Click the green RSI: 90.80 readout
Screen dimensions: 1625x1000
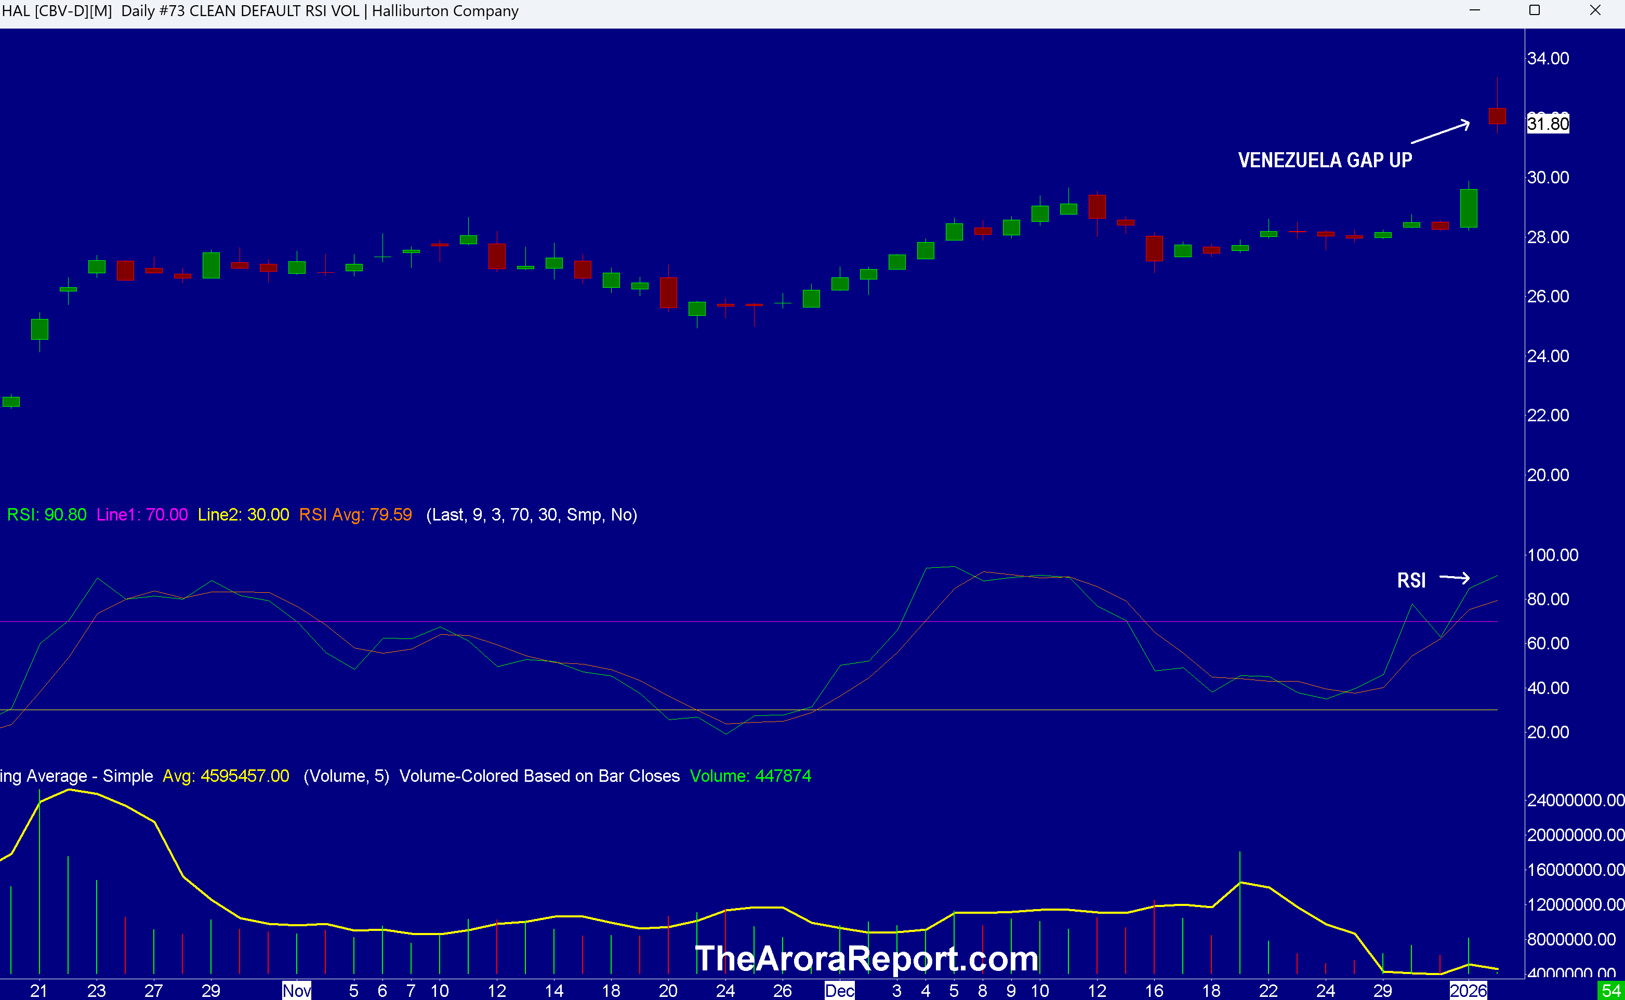[46, 515]
